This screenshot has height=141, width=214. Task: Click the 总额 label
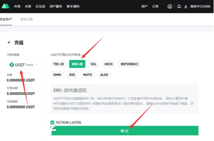click(x=9, y=75)
